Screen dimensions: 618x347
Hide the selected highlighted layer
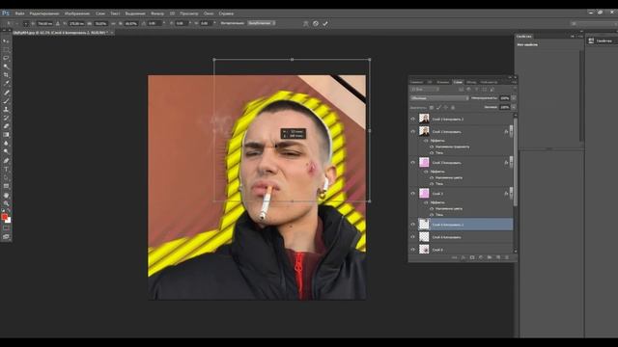[413, 225]
